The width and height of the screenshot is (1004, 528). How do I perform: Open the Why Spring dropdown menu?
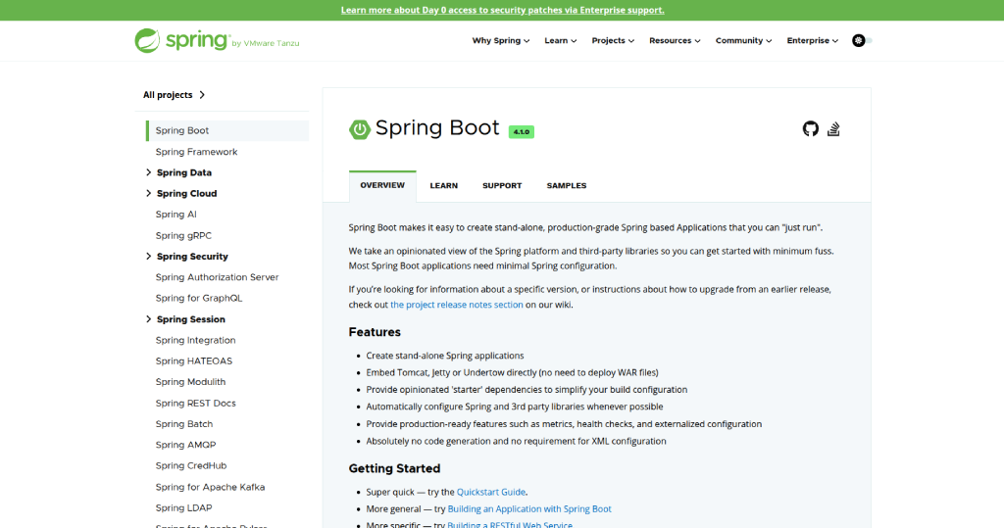(x=501, y=40)
